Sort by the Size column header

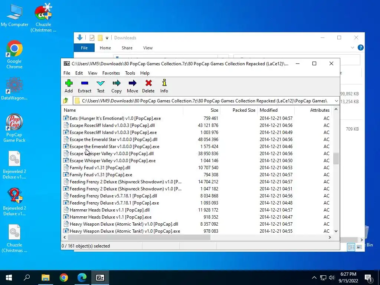click(x=202, y=110)
